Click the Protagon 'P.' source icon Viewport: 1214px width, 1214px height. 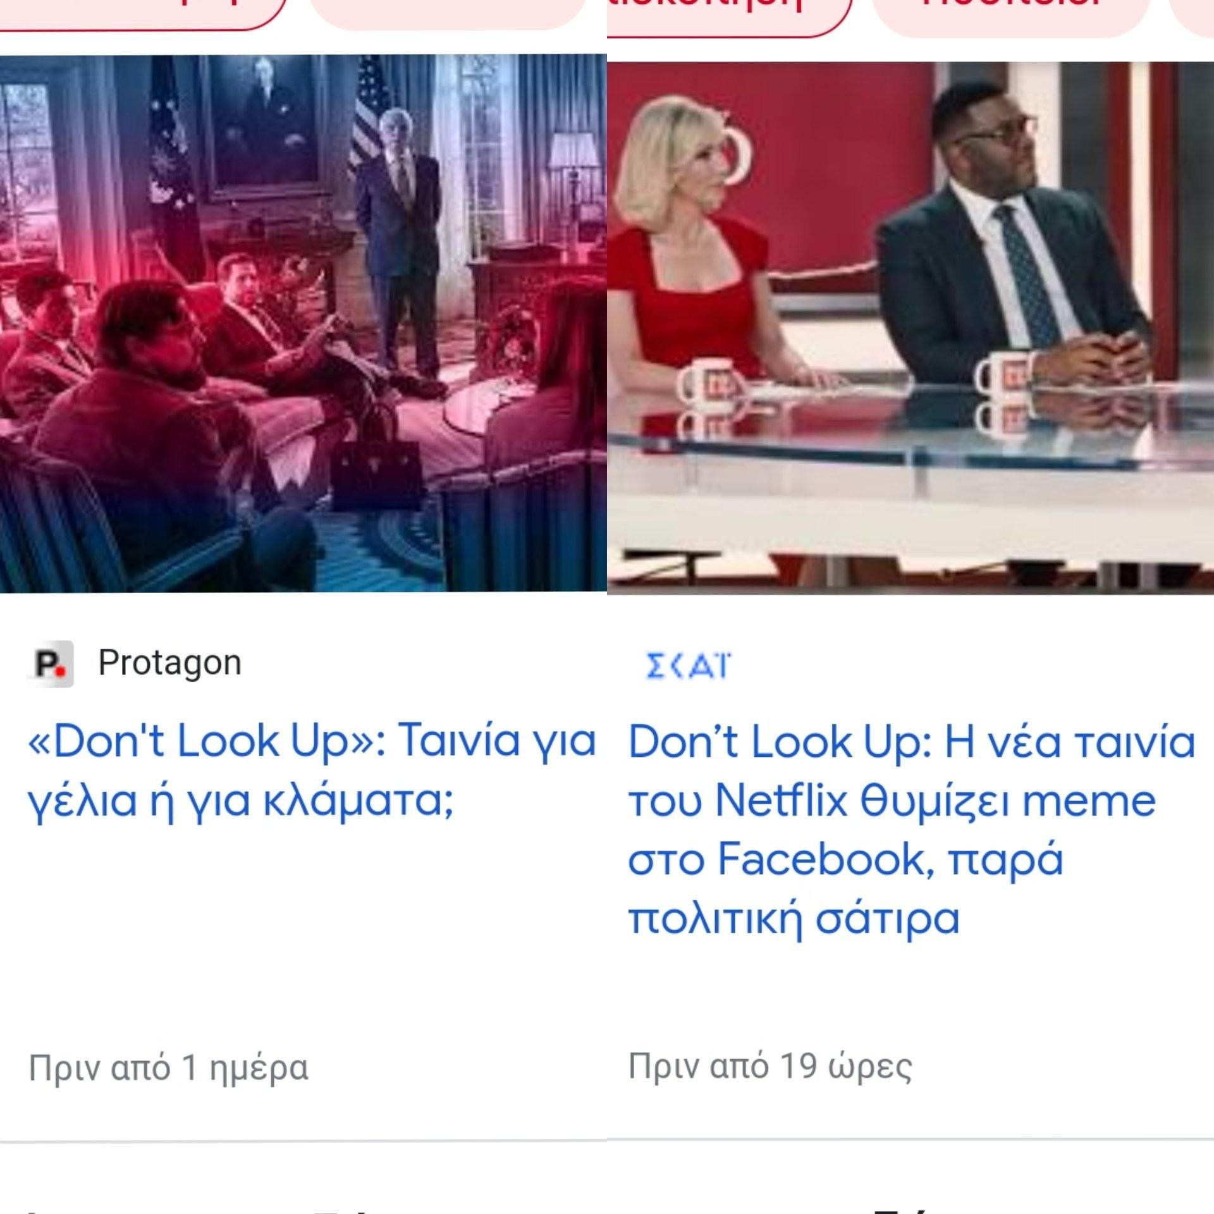coord(50,663)
